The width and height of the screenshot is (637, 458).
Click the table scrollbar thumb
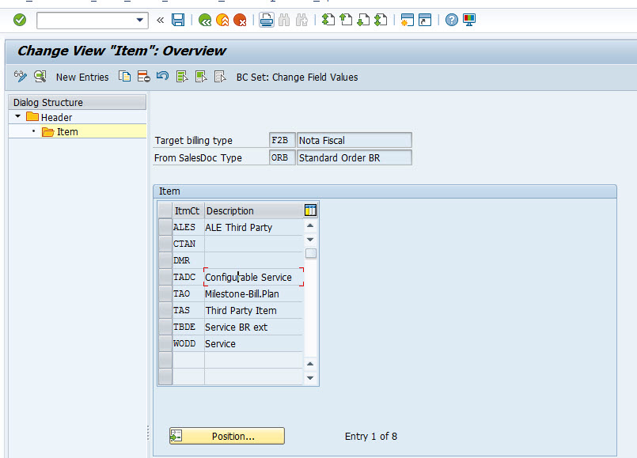(x=311, y=253)
